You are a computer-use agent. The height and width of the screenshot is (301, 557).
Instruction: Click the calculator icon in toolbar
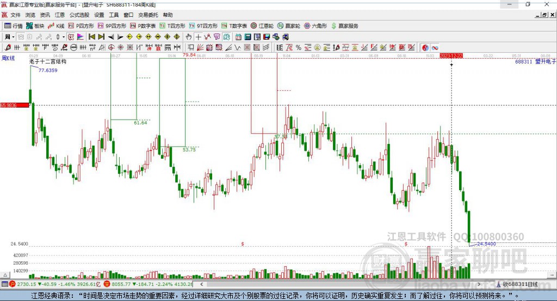(x=248, y=37)
